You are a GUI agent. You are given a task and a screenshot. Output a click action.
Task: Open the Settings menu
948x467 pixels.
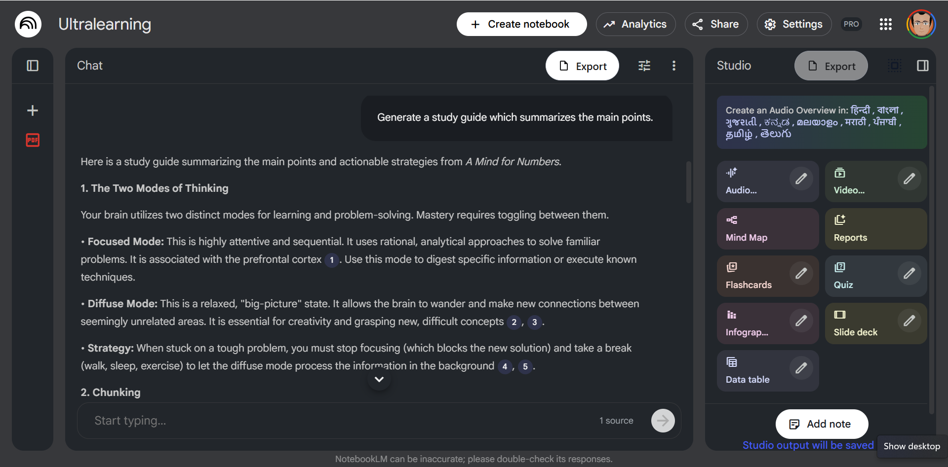794,24
